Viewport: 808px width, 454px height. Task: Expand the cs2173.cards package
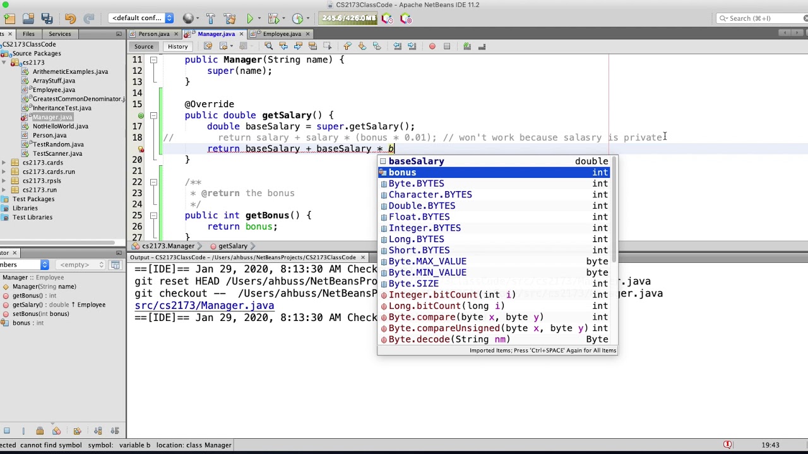point(4,163)
